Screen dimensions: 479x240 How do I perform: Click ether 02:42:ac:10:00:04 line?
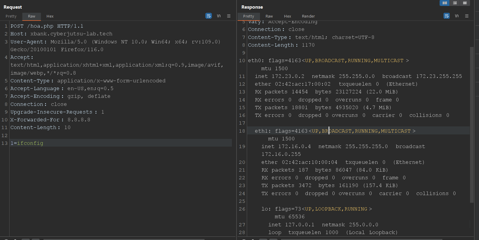[x=343, y=162]
